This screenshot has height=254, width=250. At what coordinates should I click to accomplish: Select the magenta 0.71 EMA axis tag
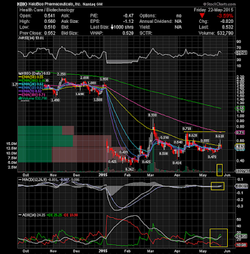(x=240, y=133)
